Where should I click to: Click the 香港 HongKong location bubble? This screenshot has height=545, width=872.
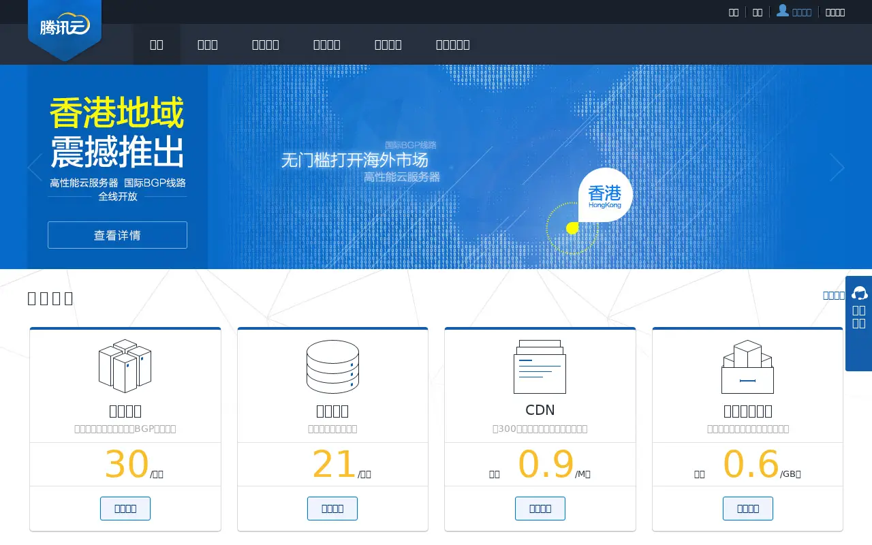(x=606, y=196)
